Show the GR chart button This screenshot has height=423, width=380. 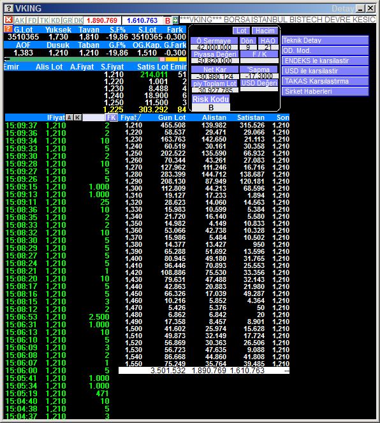(x=67, y=20)
